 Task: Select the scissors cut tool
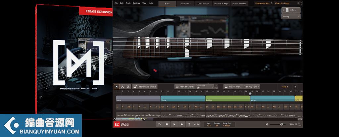coord(128,87)
